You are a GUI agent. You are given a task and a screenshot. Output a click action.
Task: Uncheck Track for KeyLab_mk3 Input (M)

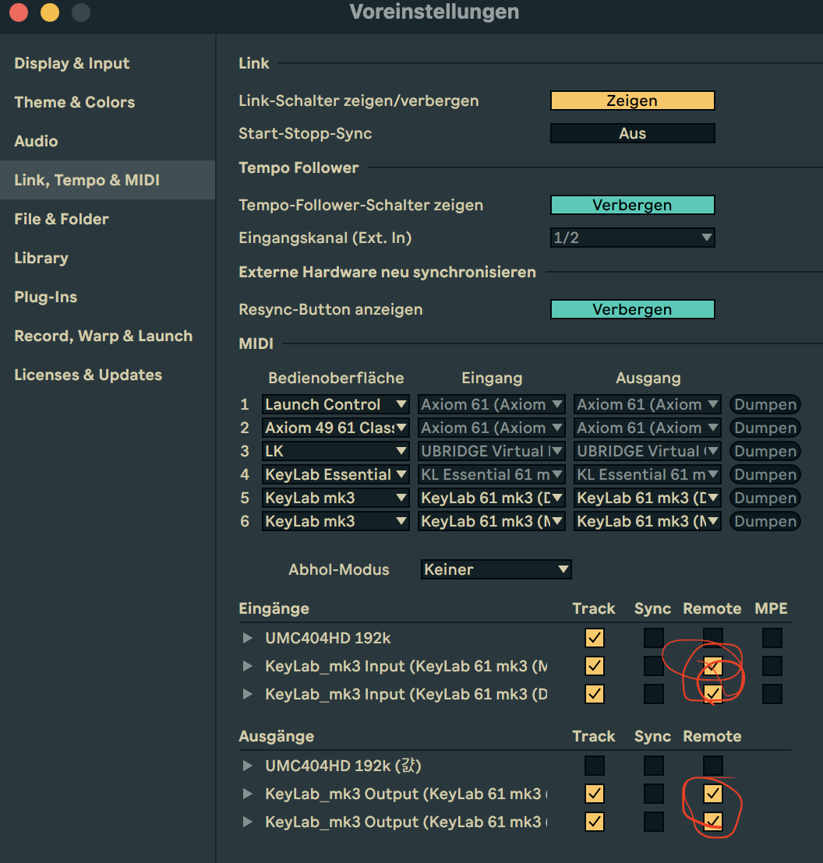point(595,666)
